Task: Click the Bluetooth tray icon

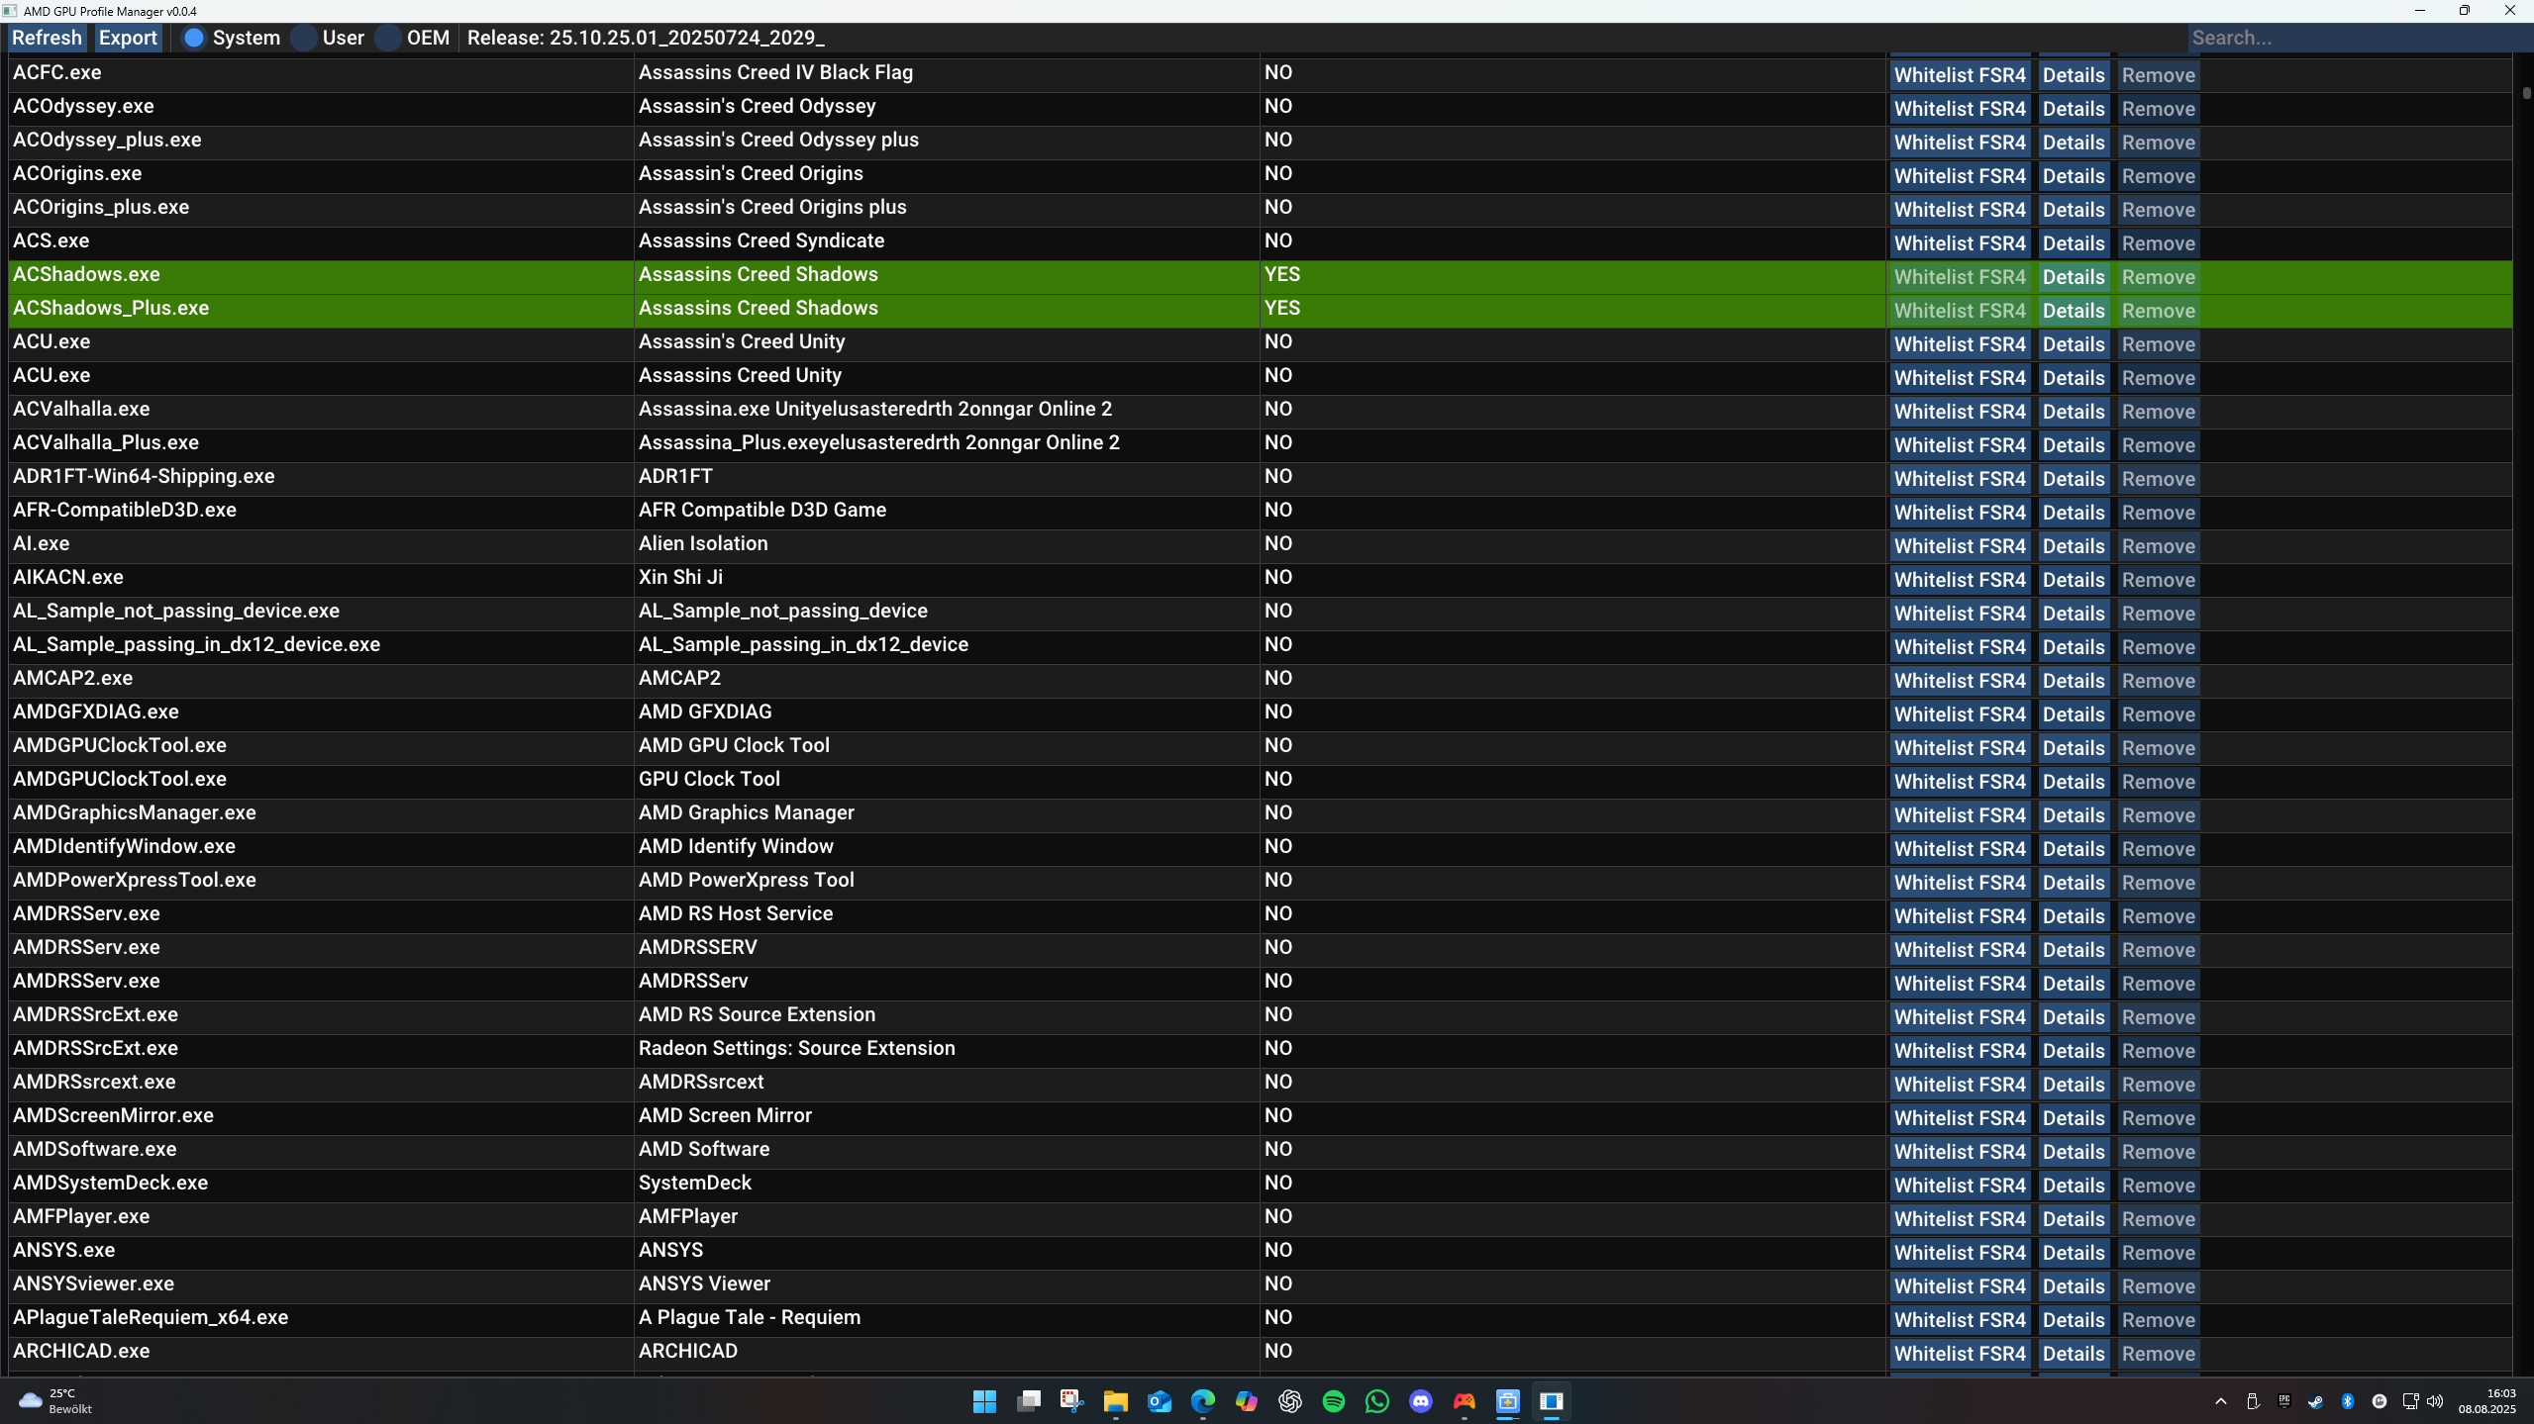Action: [2347, 1401]
